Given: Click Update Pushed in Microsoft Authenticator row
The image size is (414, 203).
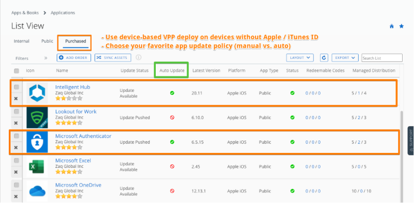Looking at the screenshot, I should point(135,142).
